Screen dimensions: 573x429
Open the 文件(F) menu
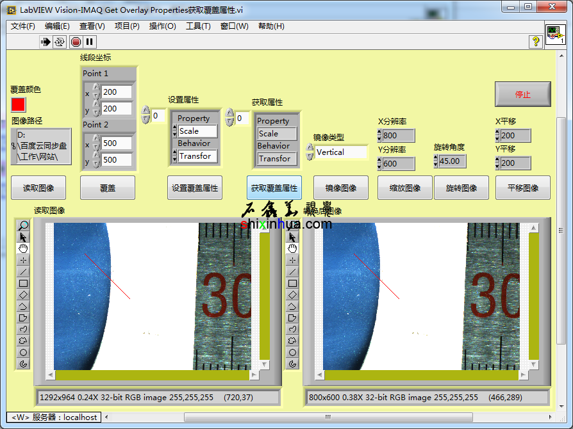23,26
